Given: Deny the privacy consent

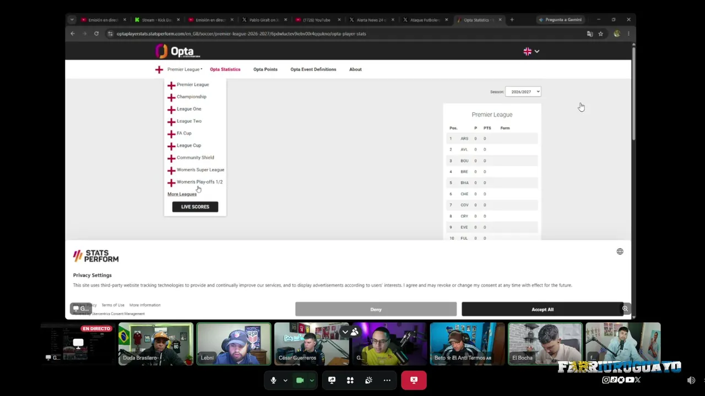Looking at the screenshot, I should (x=376, y=309).
